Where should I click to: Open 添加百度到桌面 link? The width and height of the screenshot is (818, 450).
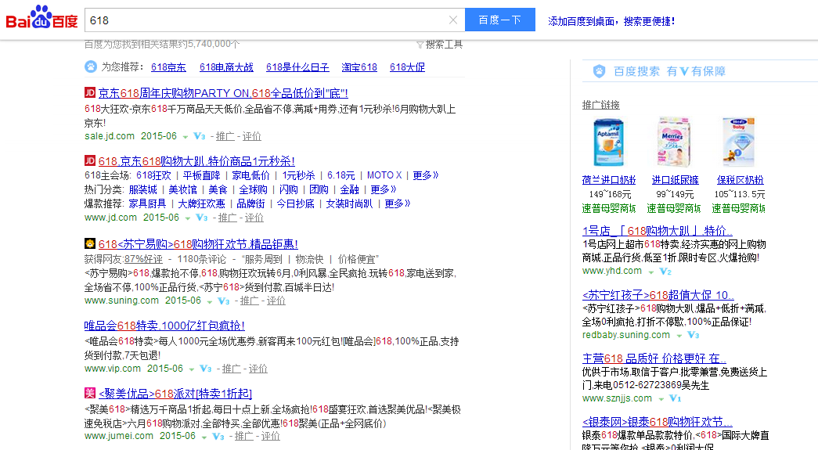611,21
